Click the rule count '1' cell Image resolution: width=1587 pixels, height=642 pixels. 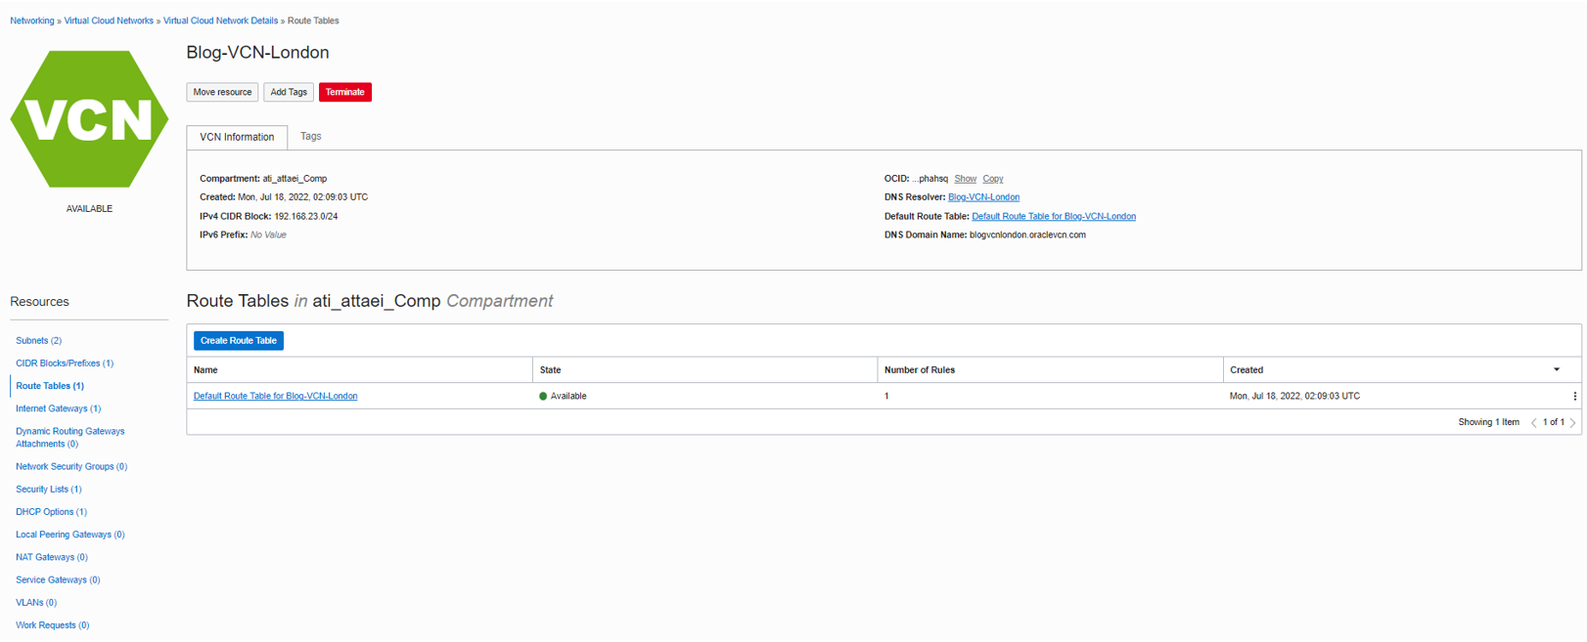pos(886,396)
